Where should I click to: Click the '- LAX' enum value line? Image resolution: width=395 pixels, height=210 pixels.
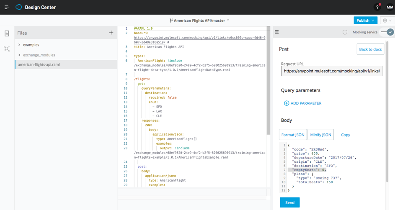click(157, 111)
